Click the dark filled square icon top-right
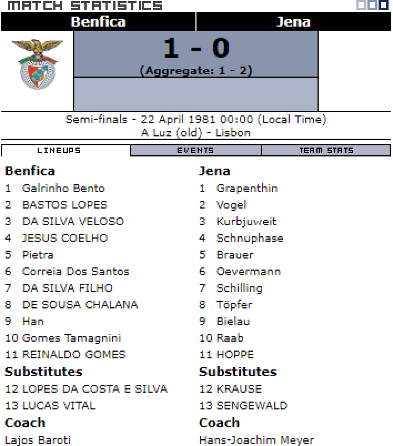The image size is (393, 446). (x=384, y=5)
